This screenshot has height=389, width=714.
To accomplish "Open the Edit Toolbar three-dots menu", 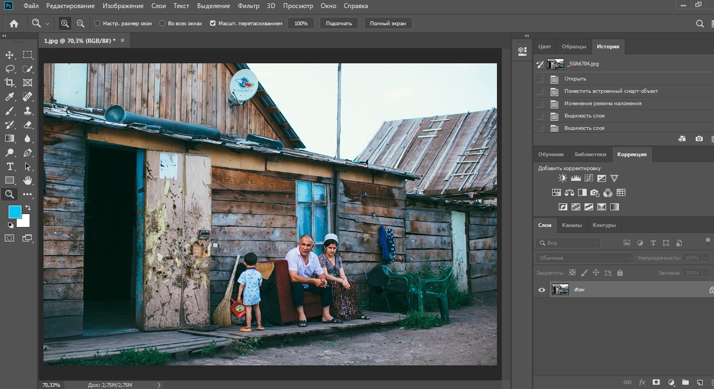I will coord(27,194).
